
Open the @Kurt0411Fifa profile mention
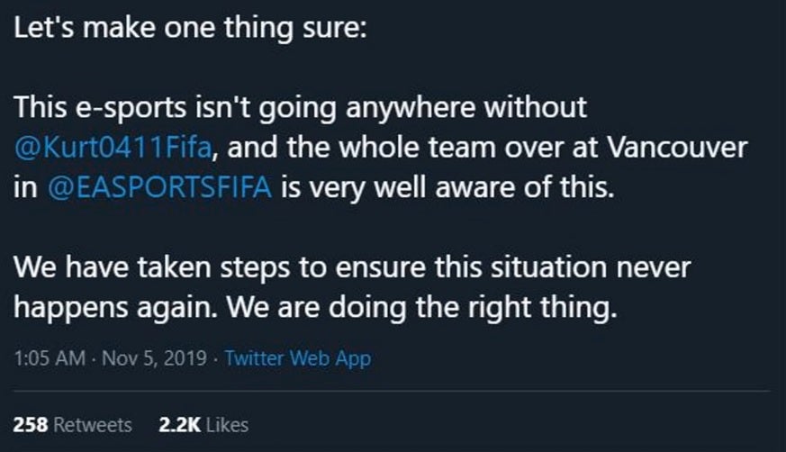pos(113,148)
